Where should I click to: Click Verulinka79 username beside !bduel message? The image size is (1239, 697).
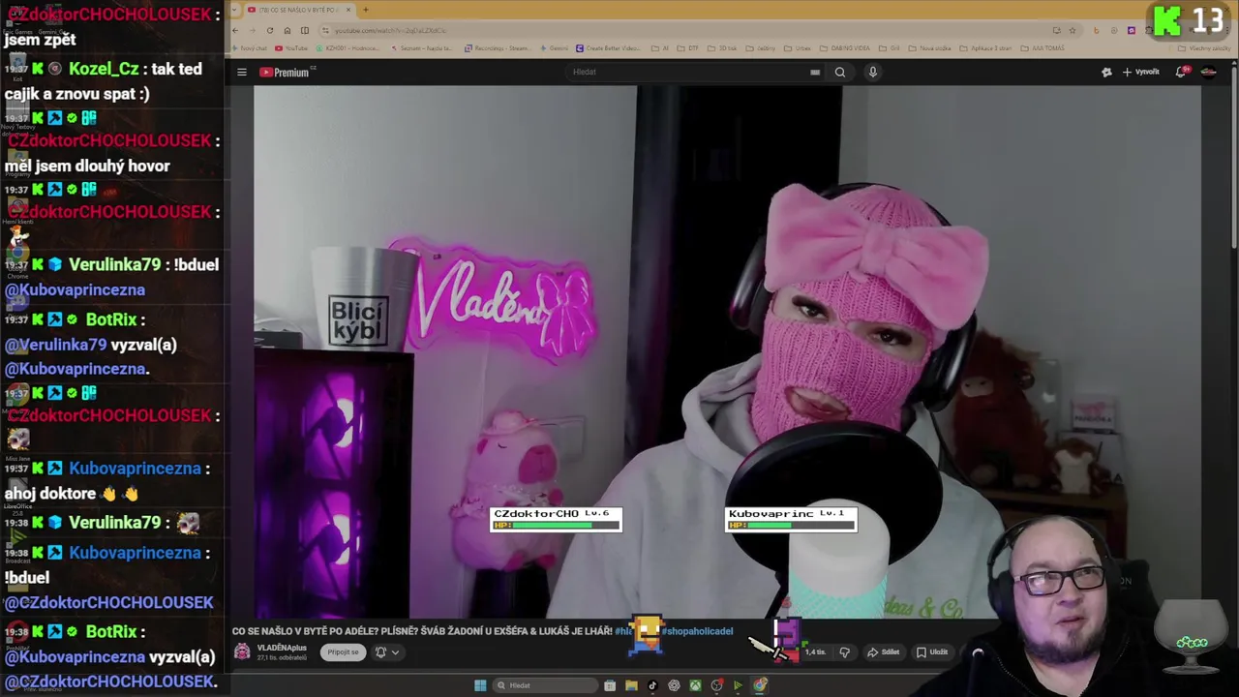tap(115, 264)
